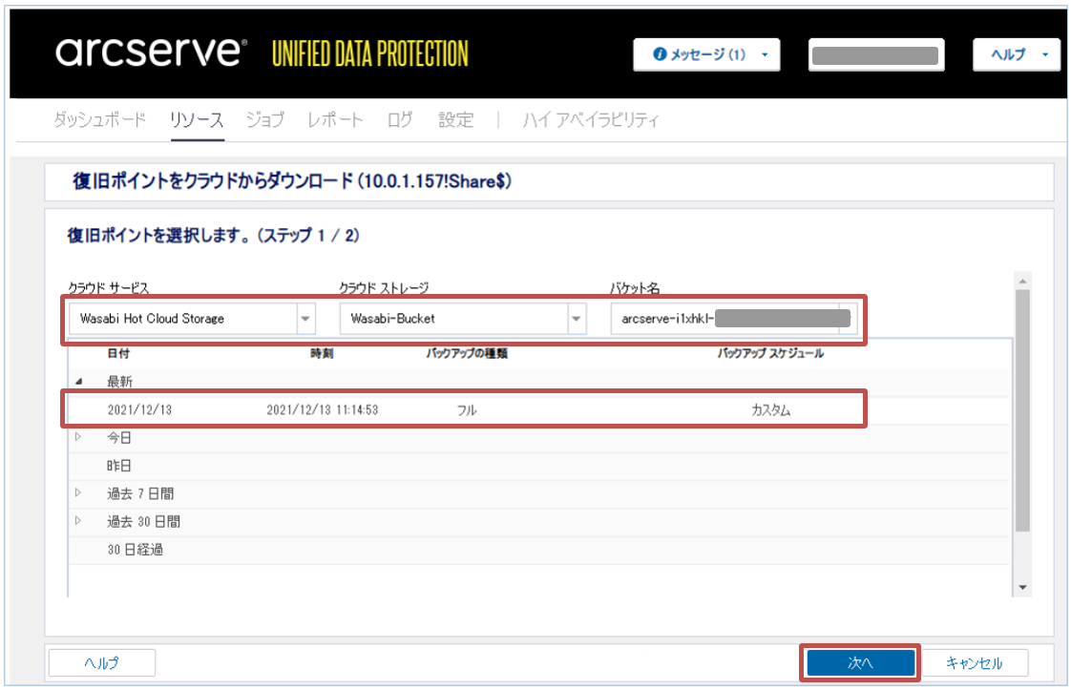Open the ヘルプ dropdown at top right
This screenshot has height=690, width=1071.
coord(1017,54)
